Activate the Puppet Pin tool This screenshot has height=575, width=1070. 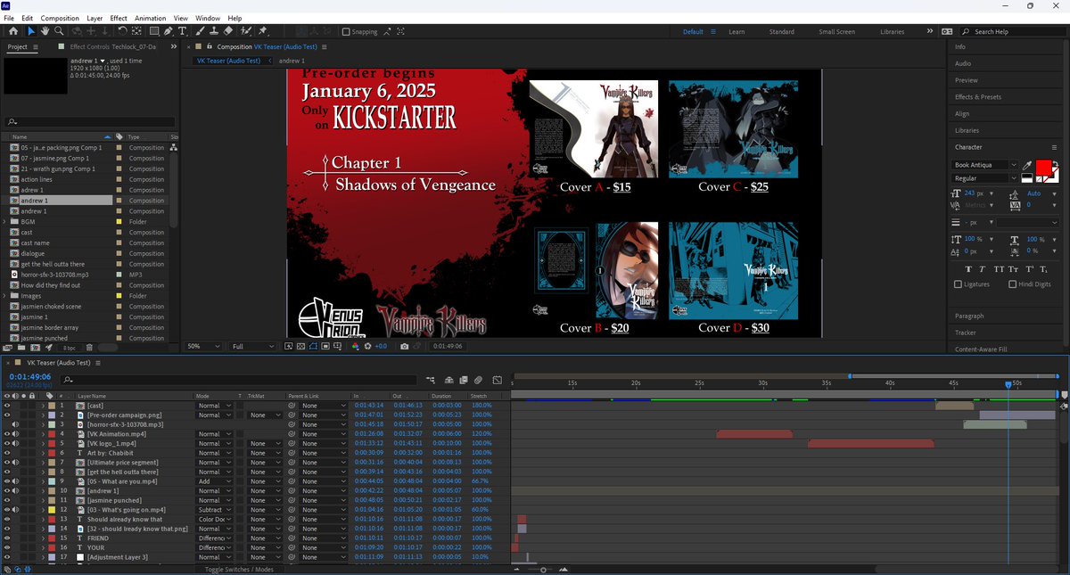[263, 31]
